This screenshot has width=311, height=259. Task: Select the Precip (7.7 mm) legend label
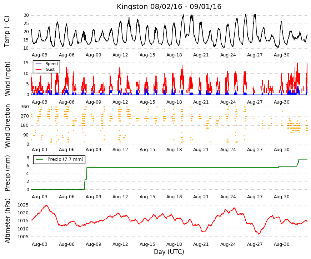tap(65, 159)
